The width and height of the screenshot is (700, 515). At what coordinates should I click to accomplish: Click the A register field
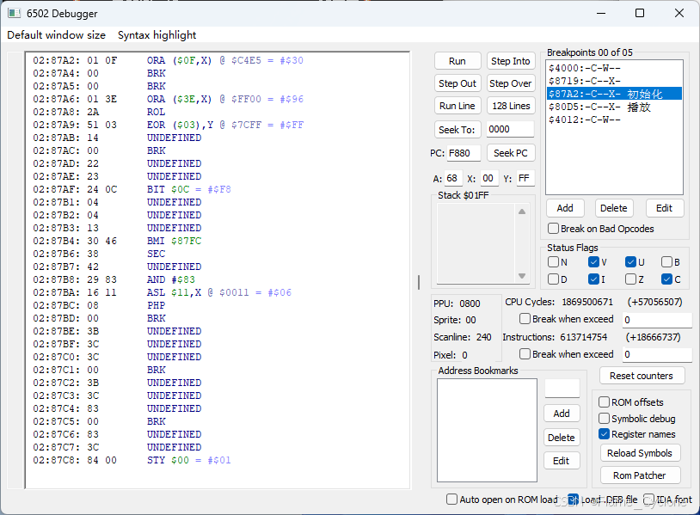[453, 179]
